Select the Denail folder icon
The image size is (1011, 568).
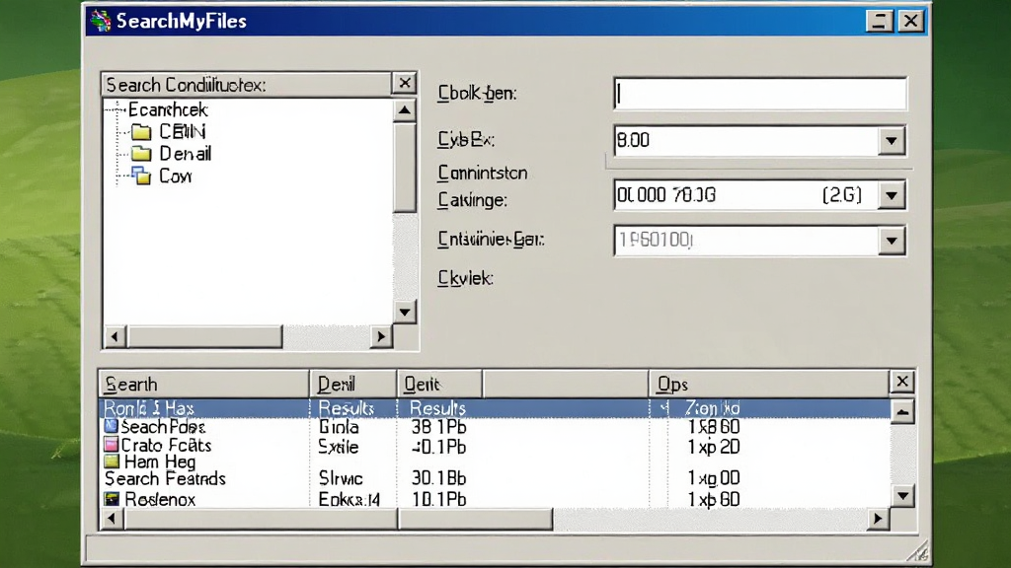[x=141, y=154]
